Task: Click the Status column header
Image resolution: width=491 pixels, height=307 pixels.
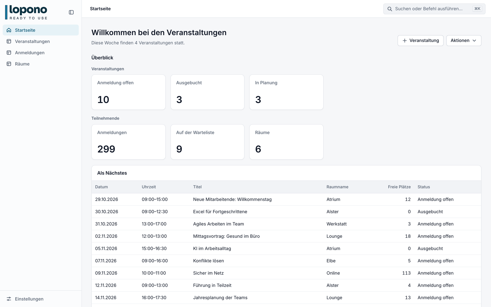Action: 424,187
